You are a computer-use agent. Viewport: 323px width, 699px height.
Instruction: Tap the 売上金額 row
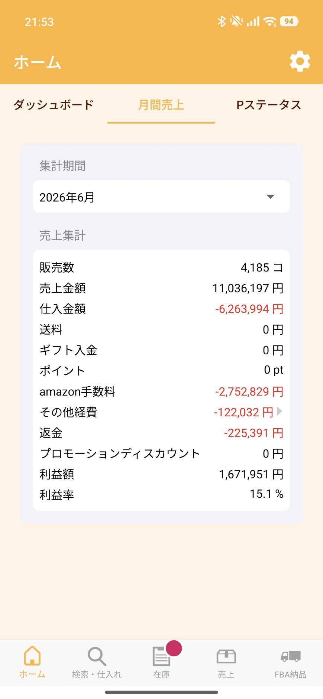(x=161, y=288)
